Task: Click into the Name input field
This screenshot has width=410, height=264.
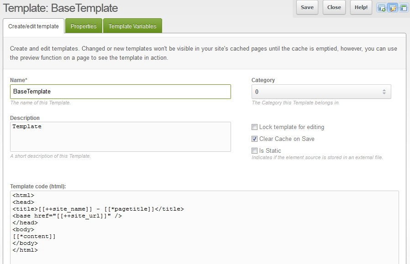Action: 121,92
